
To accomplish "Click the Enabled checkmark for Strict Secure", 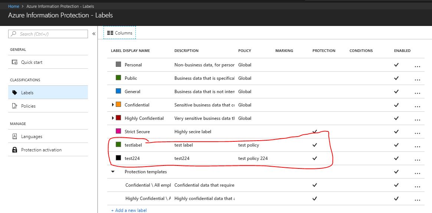I will 396,131.
